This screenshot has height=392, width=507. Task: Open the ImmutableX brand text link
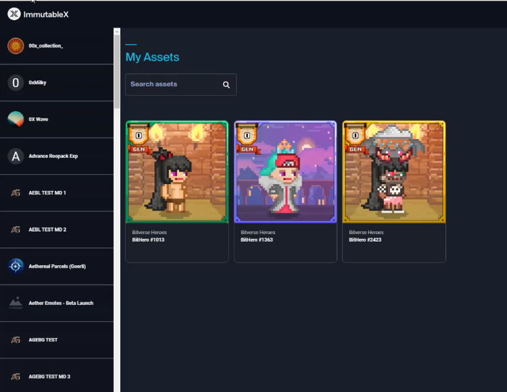coord(46,15)
